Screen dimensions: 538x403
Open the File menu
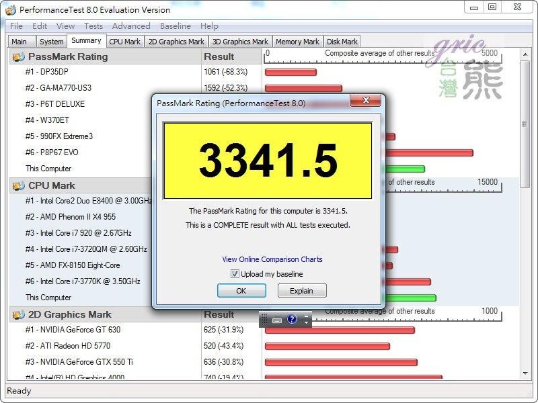pyautogui.click(x=16, y=26)
